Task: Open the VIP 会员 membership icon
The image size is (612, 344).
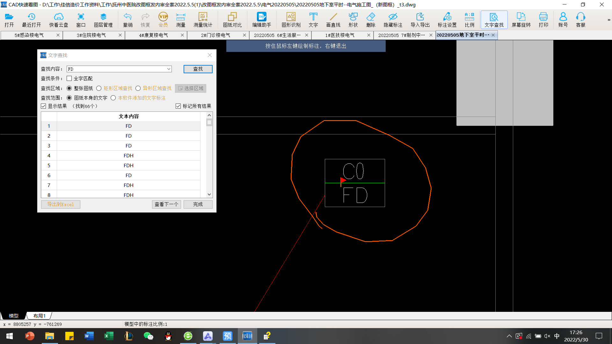Action: pyautogui.click(x=163, y=20)
